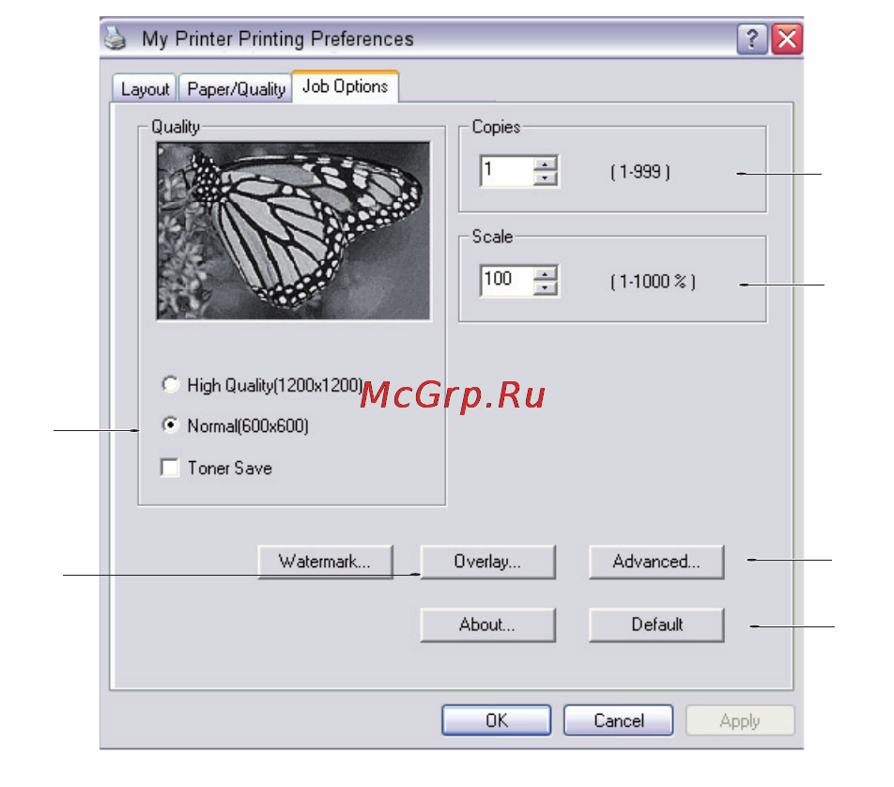Enable the Toner Save checkbox
This screenshot has width=894, height=787.
pos(170,468)
